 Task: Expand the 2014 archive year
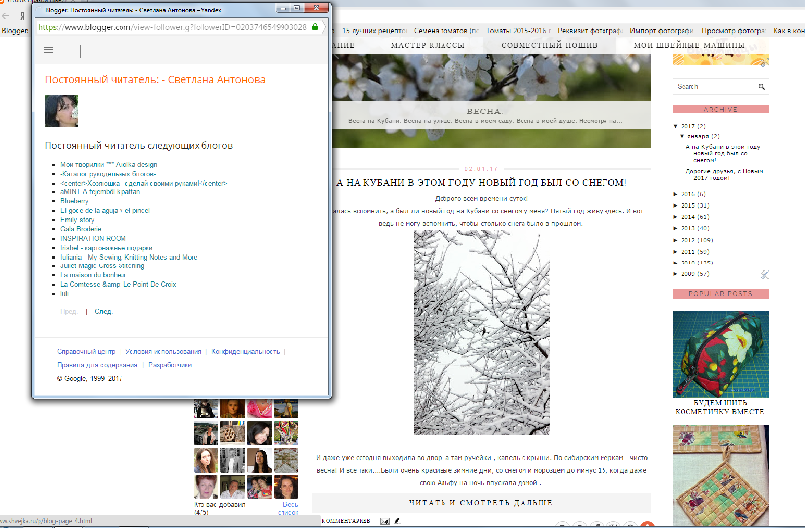pyautogui.click(x=676, y=217)
